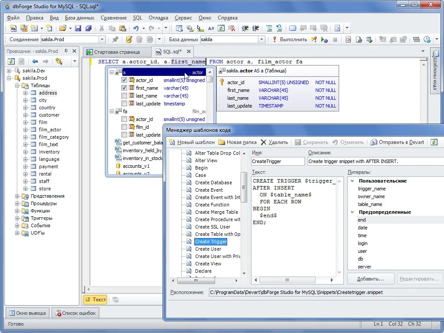
Task: Expand the sakila.Dev connection node
Action: coord(9,71)
